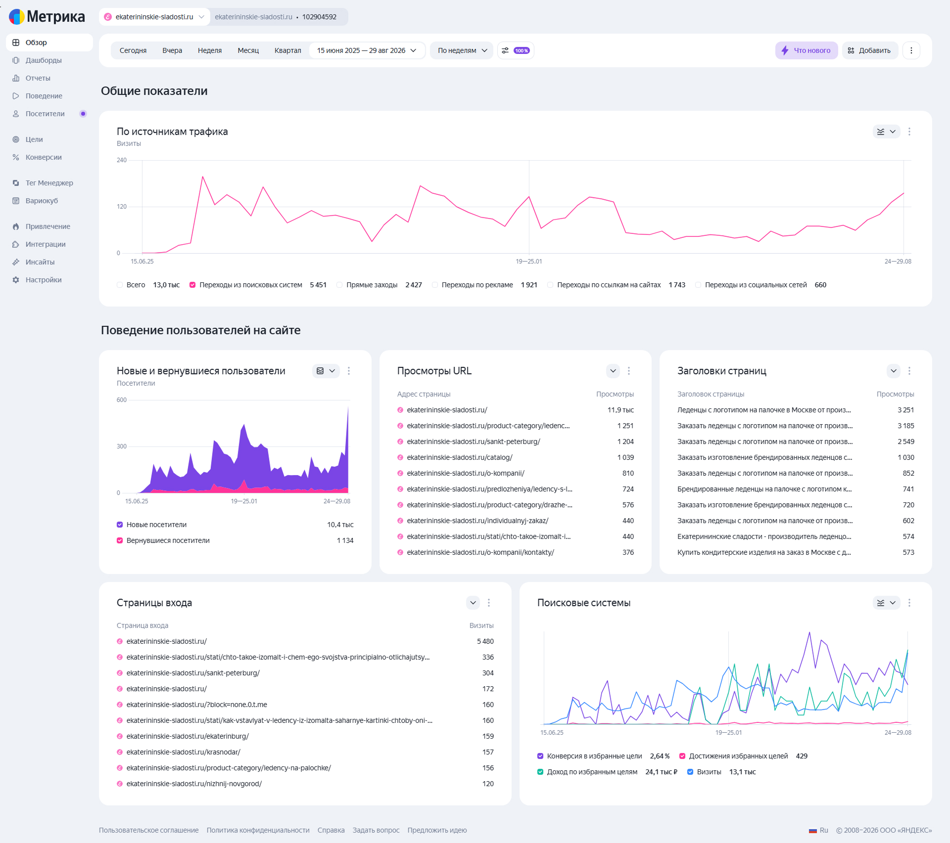Open the Тег Менеджер icon

[x=16, y=183]
